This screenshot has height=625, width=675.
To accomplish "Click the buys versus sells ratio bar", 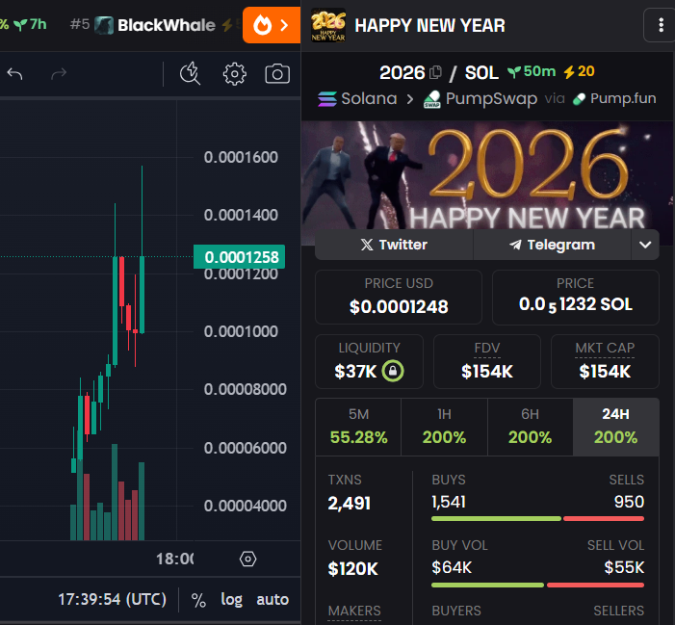I will click(537, 519).
